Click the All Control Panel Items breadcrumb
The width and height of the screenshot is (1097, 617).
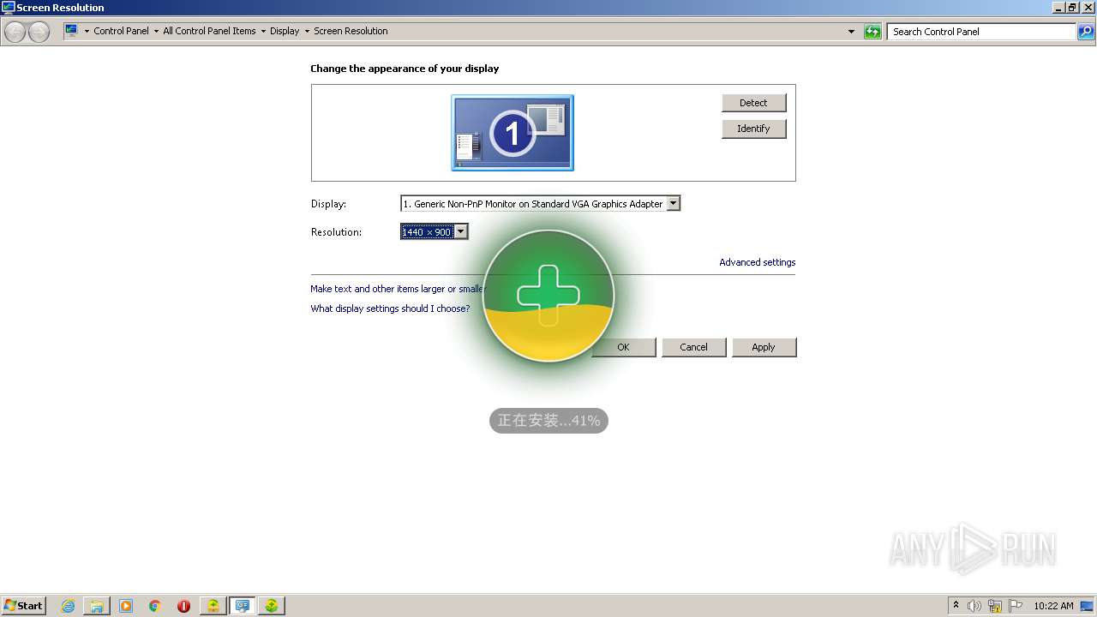tap(209, 31)
